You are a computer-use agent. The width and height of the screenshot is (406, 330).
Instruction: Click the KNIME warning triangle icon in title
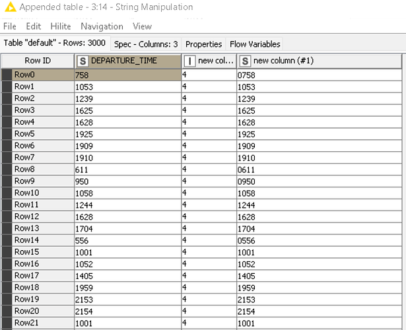(11, 7)
